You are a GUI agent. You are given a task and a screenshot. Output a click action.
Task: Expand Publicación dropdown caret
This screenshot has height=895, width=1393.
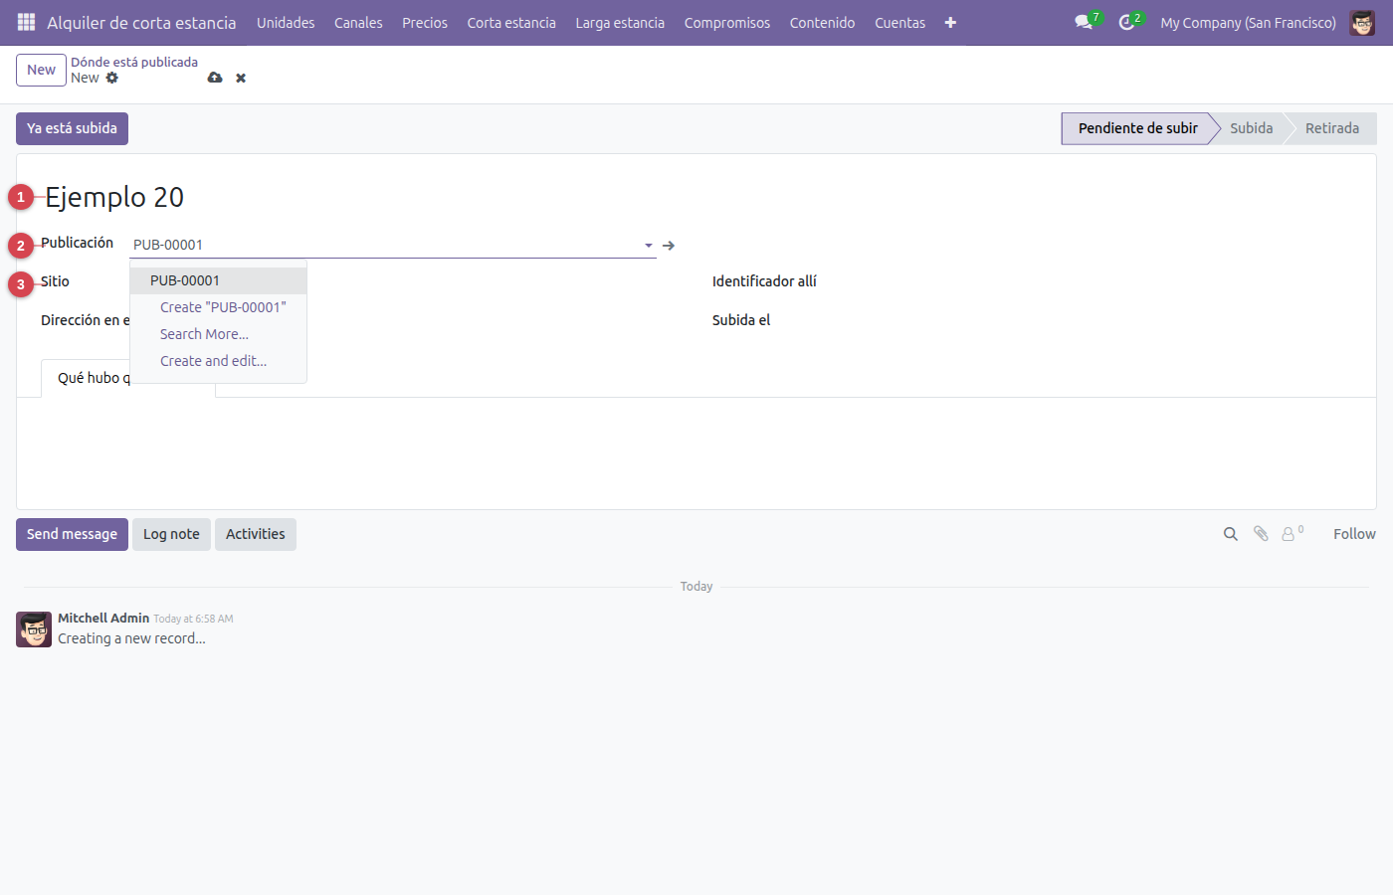pos(648,245)
